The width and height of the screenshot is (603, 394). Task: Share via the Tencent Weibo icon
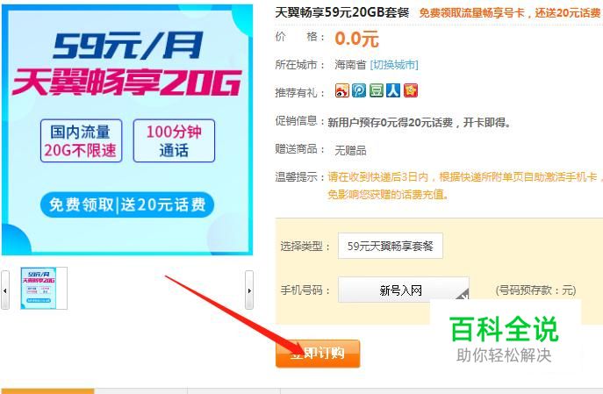359,90
